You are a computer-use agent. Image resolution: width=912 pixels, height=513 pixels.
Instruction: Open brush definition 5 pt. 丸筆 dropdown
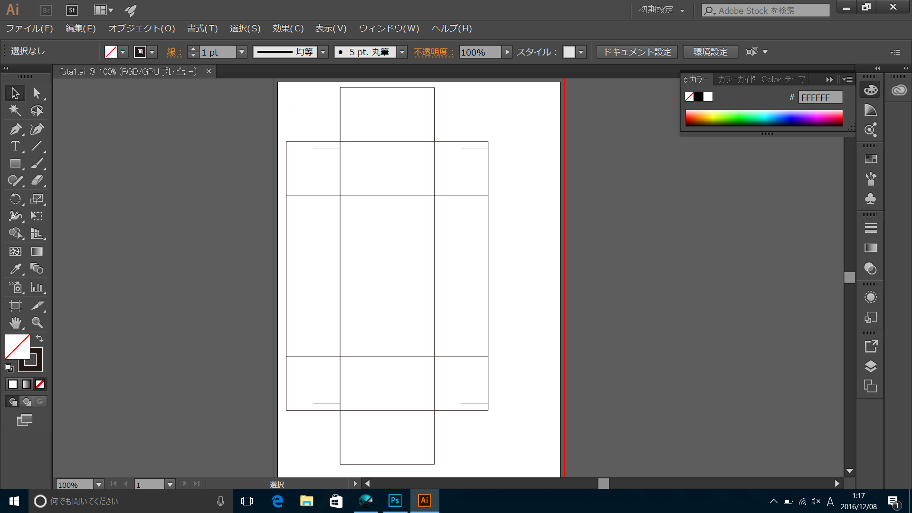402,52
